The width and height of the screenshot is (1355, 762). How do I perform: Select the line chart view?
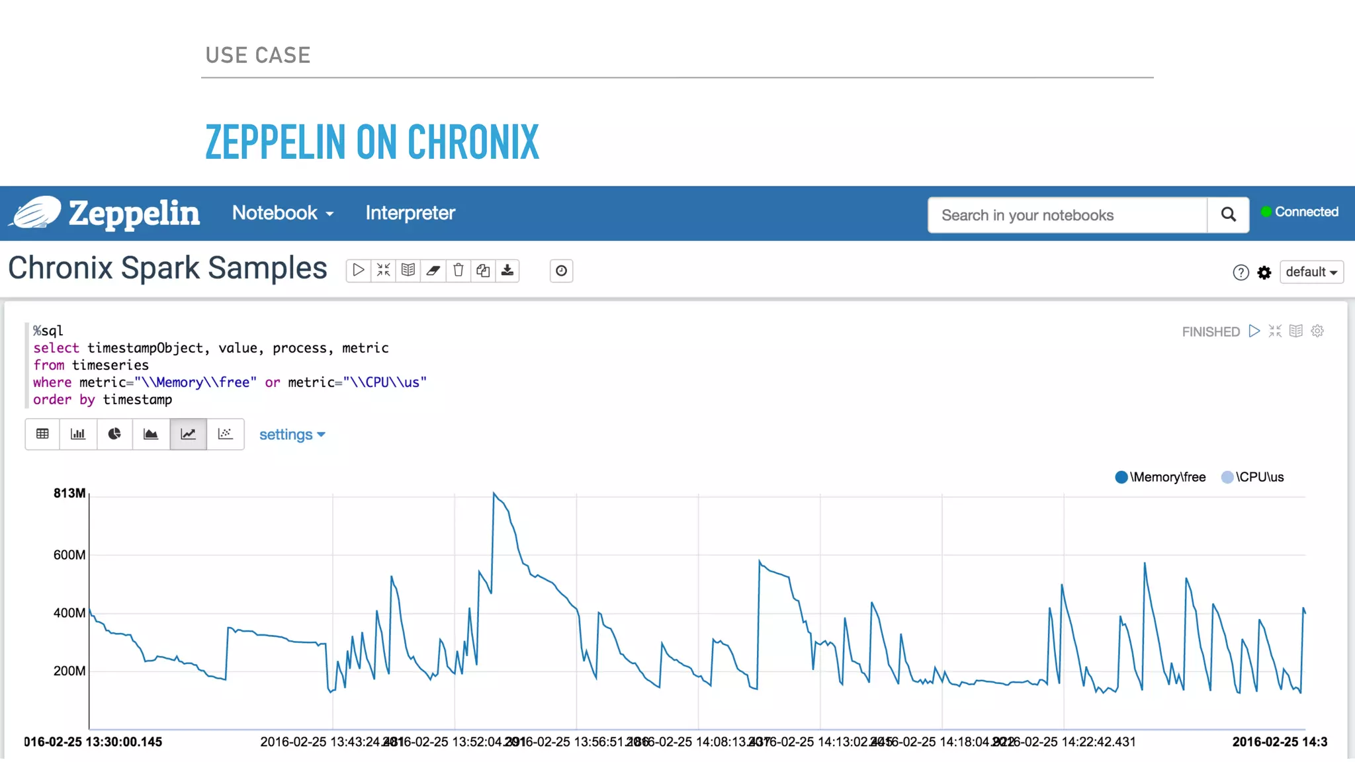(x=188, y=434)
